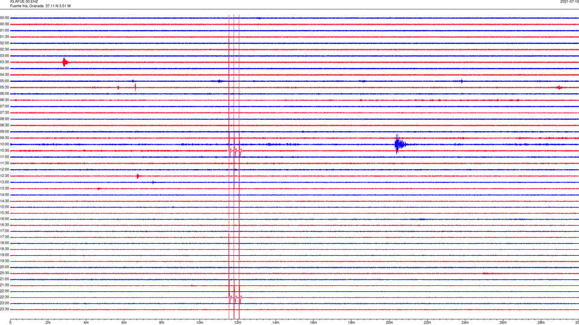Select the 23:30 trace time label
The height and width of the screenshot is (325, 579).
[5, 309]
